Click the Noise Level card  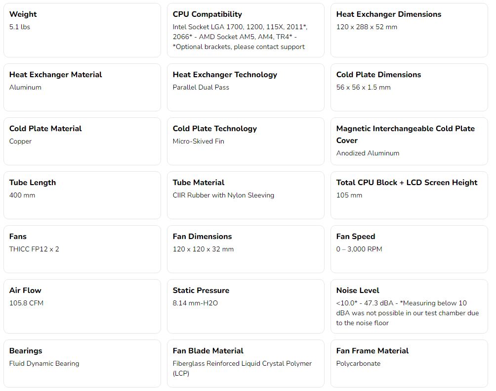pyautogui.click(x=409, y=306)
